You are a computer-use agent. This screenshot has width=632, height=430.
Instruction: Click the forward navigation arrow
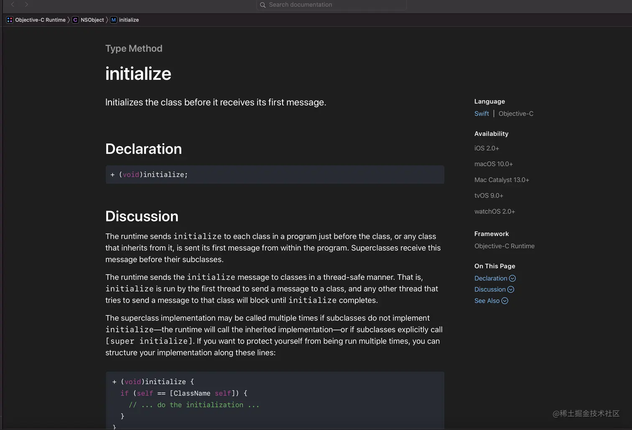tap(26, 4)
